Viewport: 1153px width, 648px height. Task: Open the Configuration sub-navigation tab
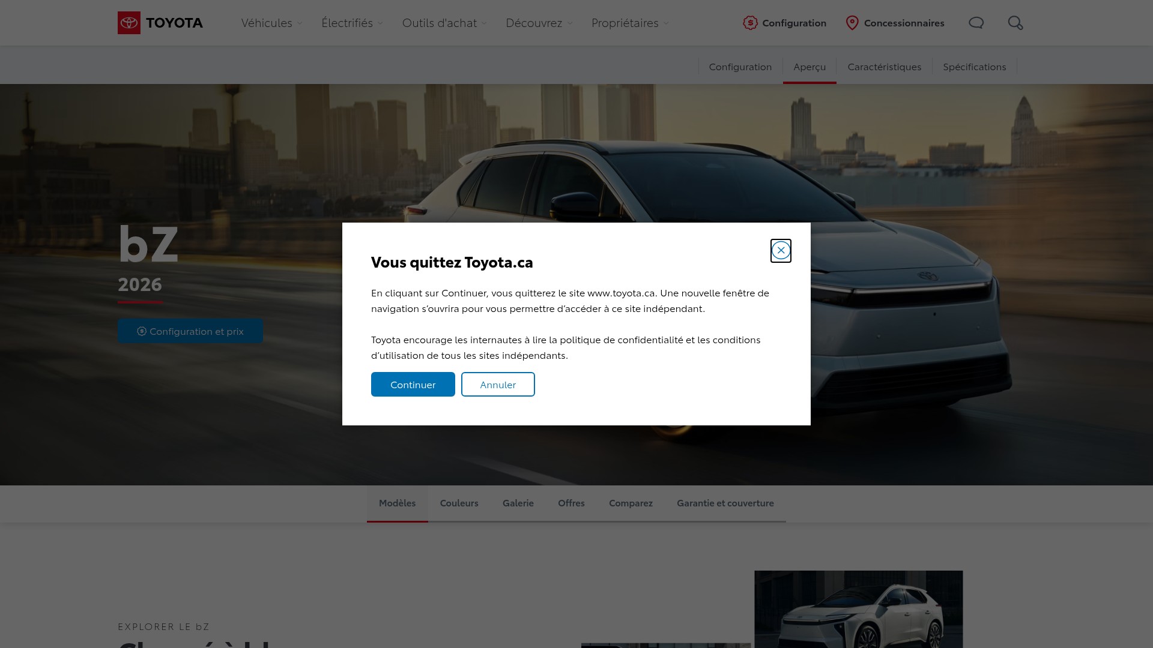[740, 67]
